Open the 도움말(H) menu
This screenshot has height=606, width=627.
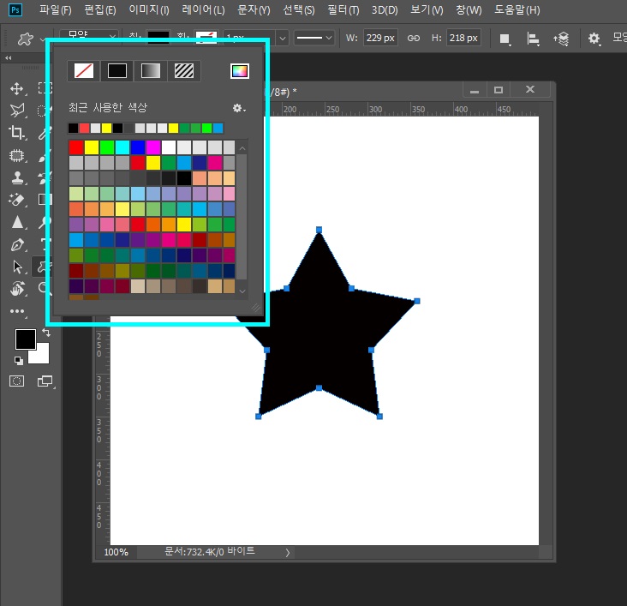(x=517, y=9)
